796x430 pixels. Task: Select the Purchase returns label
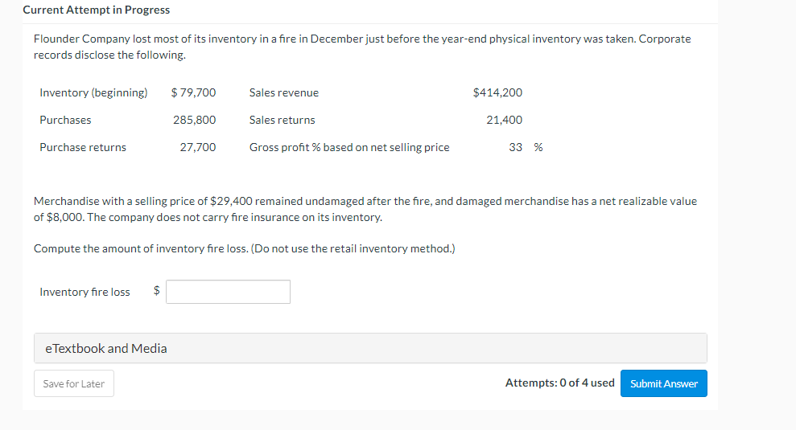click(83, 147)
